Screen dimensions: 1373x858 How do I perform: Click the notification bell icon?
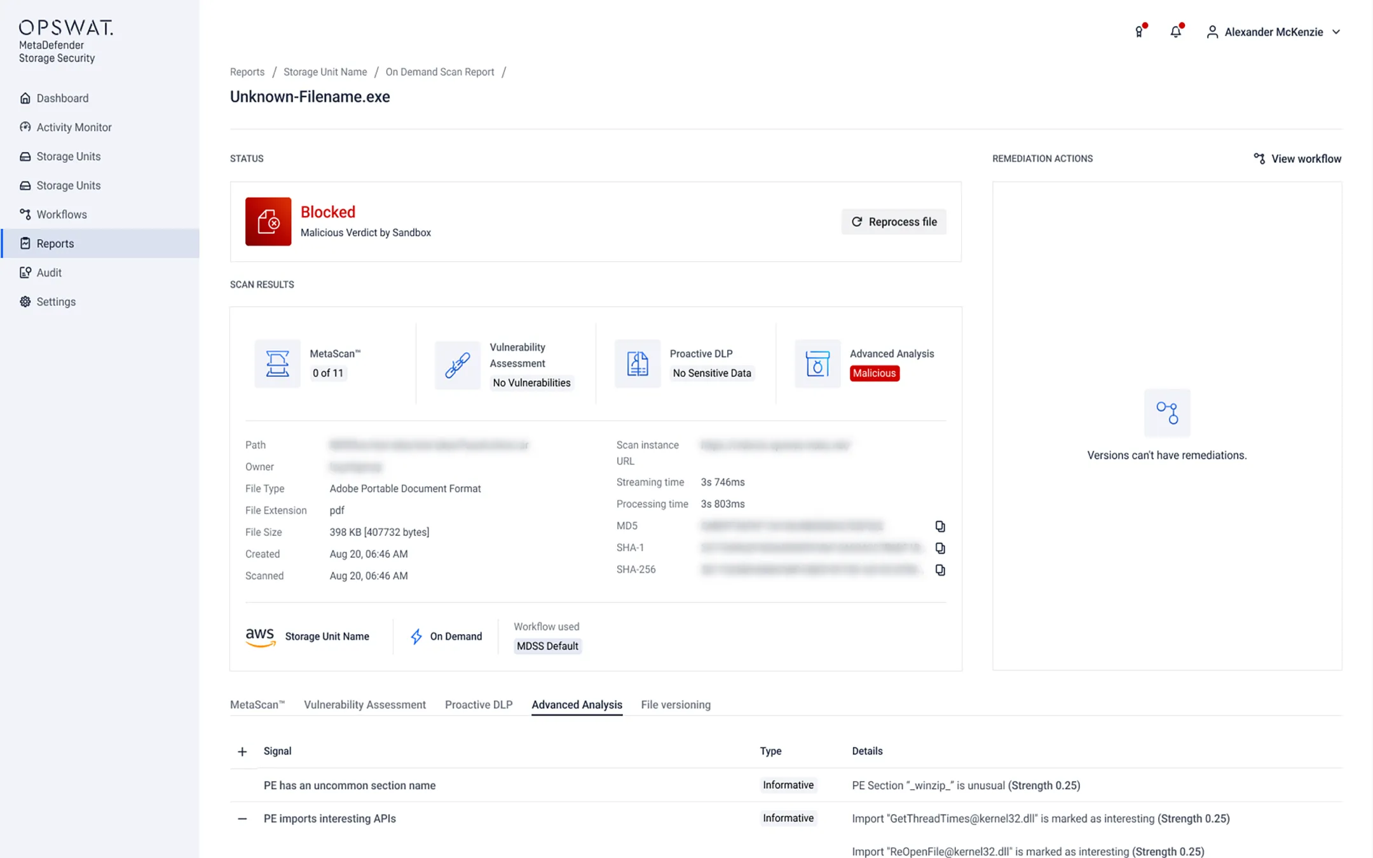[x=1175, y=32]
